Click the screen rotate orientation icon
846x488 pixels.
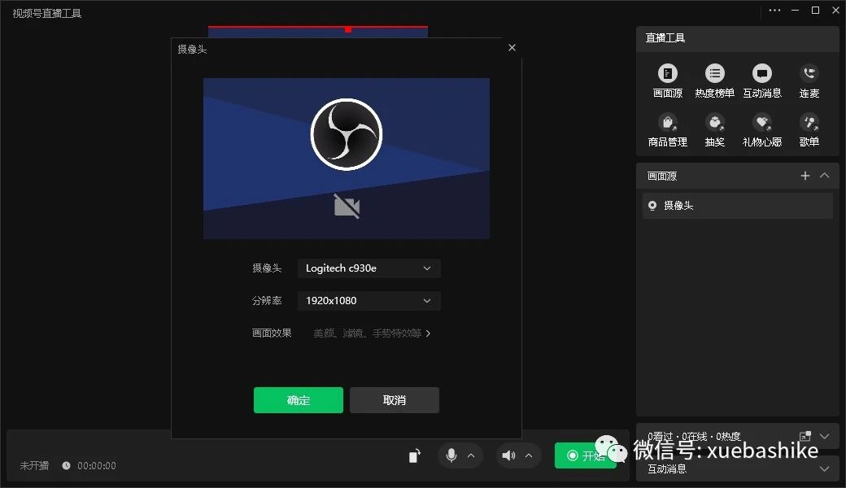414,456
